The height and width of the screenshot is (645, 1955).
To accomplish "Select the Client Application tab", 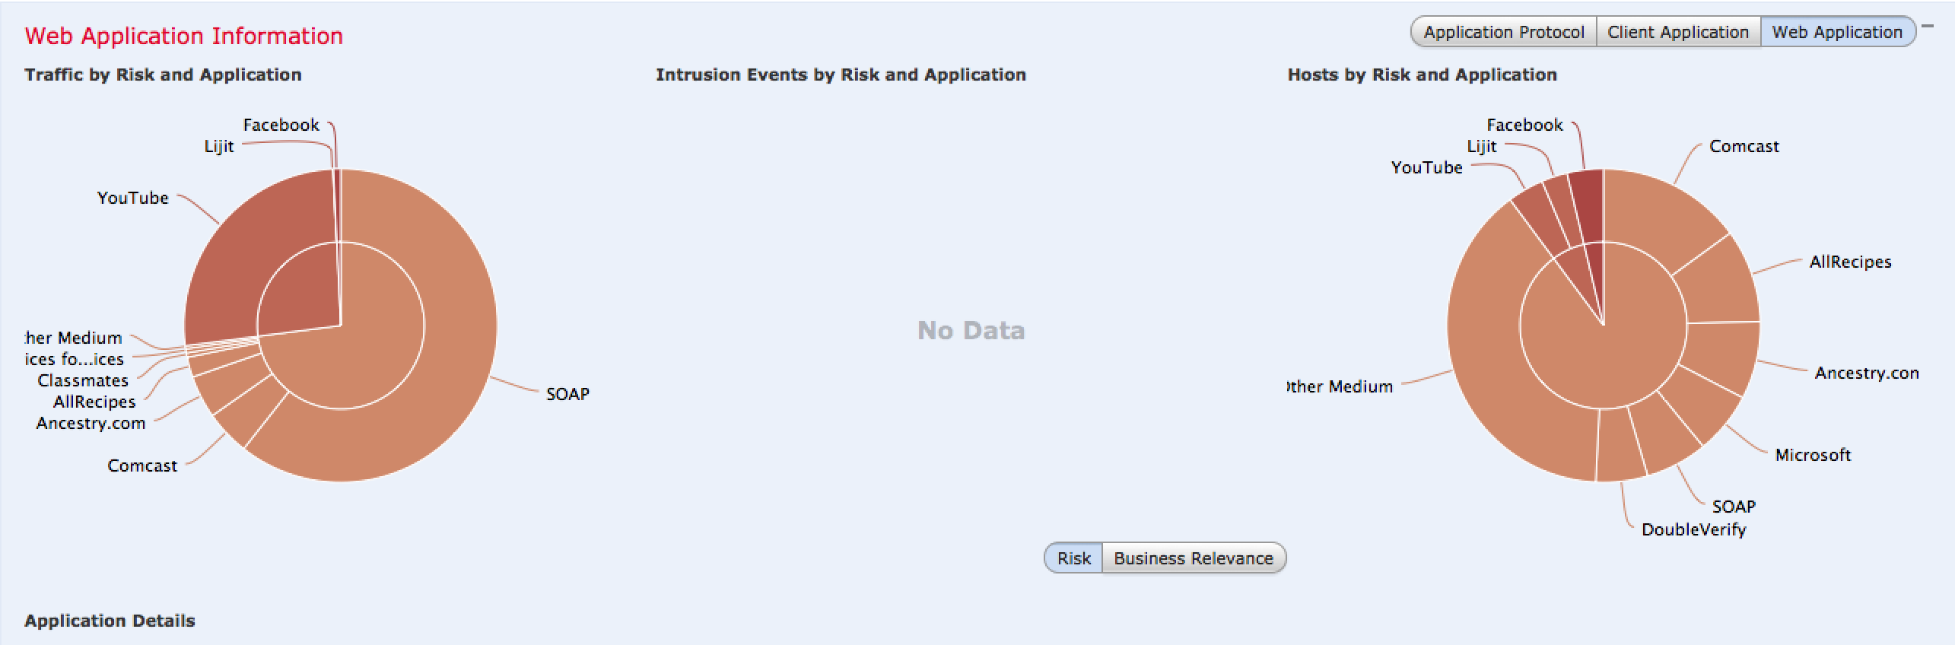I will pyautogui.click(x=1677, y=32).
